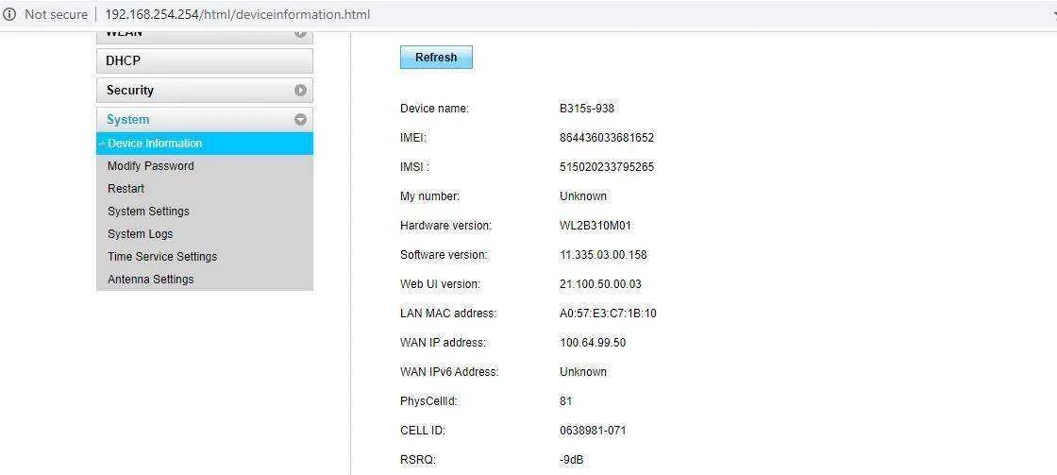This screenshot has width=1057, height=475.
Task: Click the Web UI version label
Action: 440,284
